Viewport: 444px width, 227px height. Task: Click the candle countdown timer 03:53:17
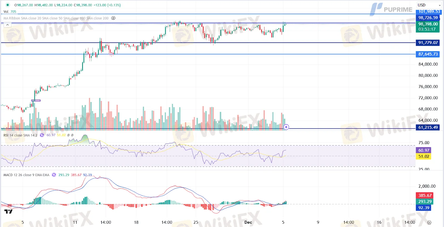(x=427, y=29)
